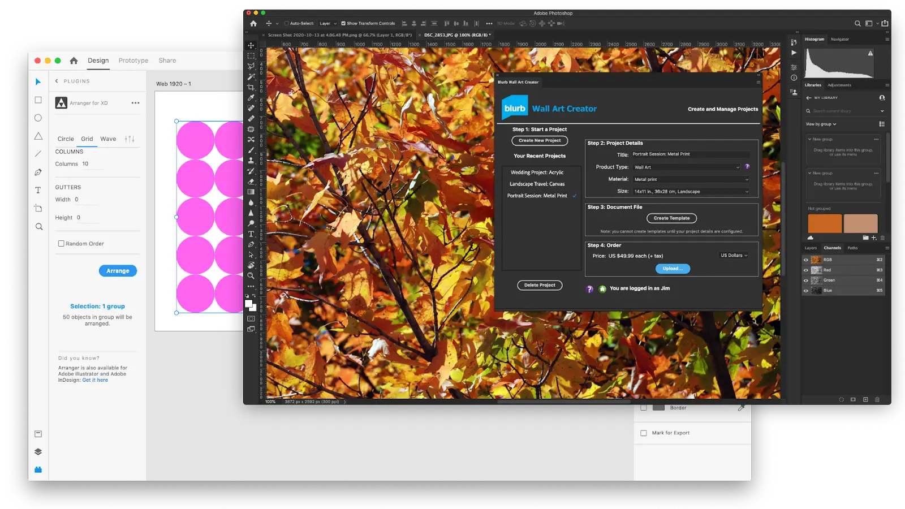Click the Get it here link
905x509 pixels.
(95, 379)
